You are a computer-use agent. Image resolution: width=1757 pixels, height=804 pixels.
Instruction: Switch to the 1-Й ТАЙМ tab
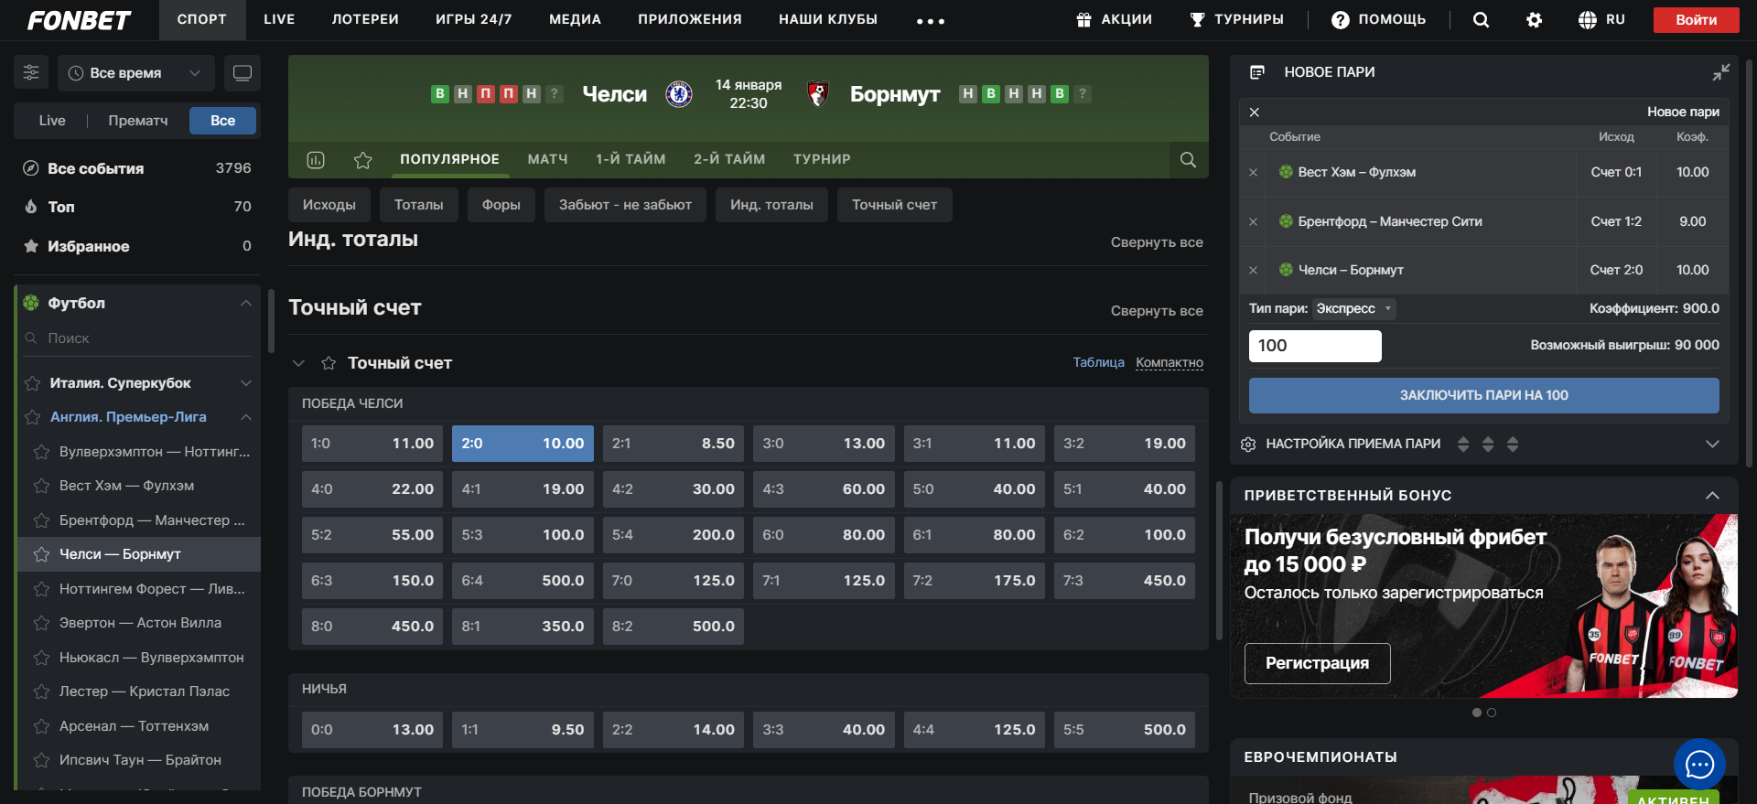(631, 160)
